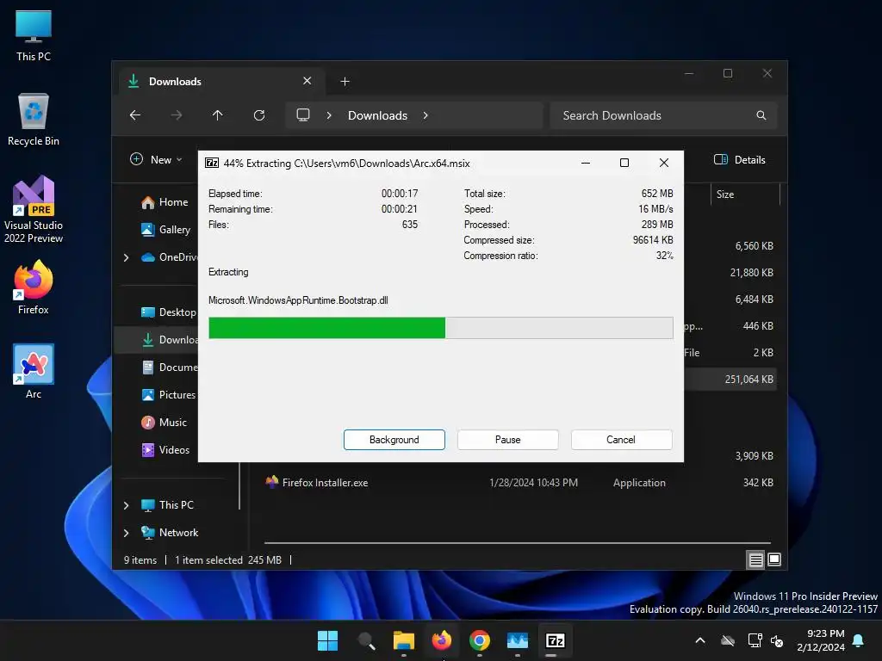Select Network in navigation pane
This screenshot has height=661, width=882.
[170, 532]
